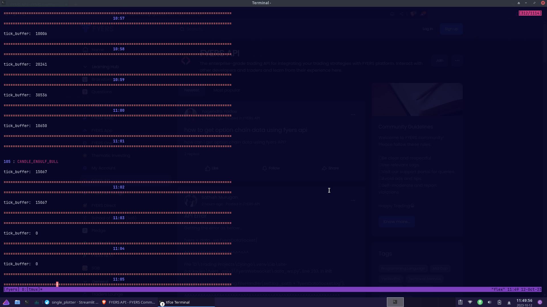Click tmux window 0:[tmux] in status bar
Image resolution: width=547 pixels, height=307 pixels.
32,289
